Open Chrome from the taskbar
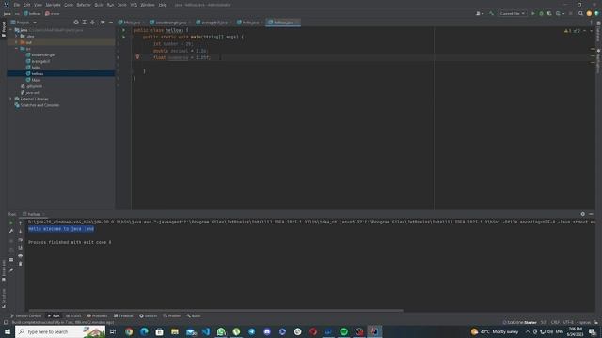The height and width of the screenshot is (338, 602). point(129,331)
